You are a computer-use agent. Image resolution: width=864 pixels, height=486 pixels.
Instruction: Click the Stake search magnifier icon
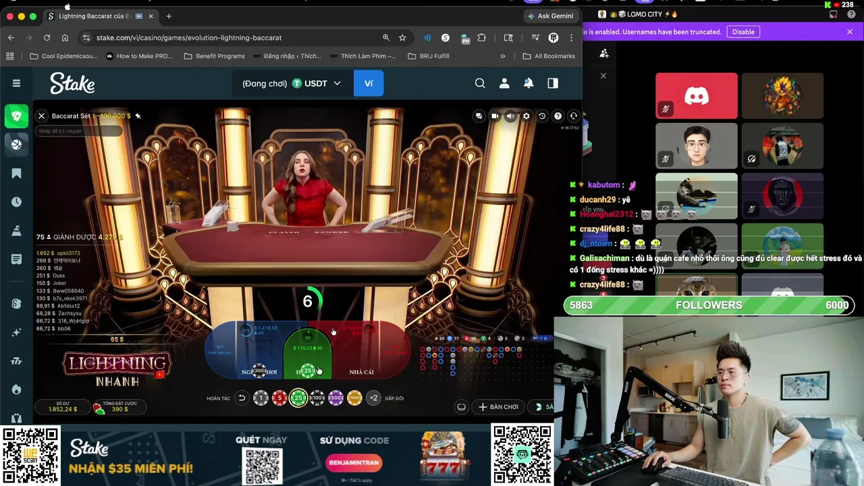[x=480, y=83]
